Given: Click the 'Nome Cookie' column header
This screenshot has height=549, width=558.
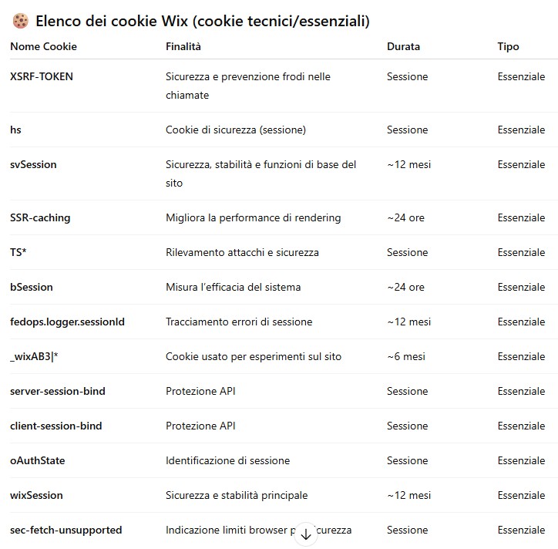Looking at the screenshot, I should 43,46.
